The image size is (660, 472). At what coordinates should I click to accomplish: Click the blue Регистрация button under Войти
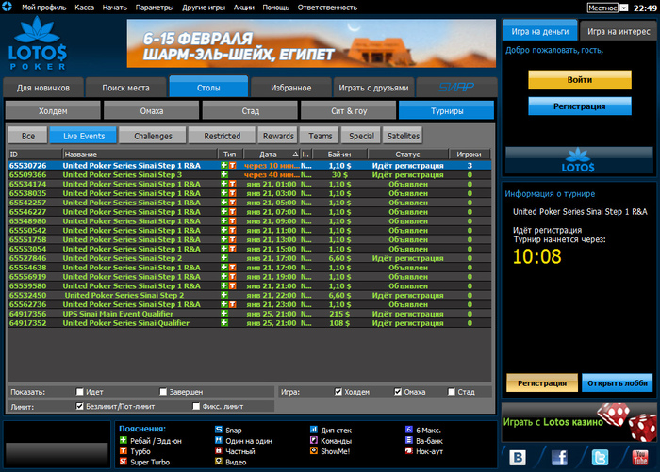(580, 106)
